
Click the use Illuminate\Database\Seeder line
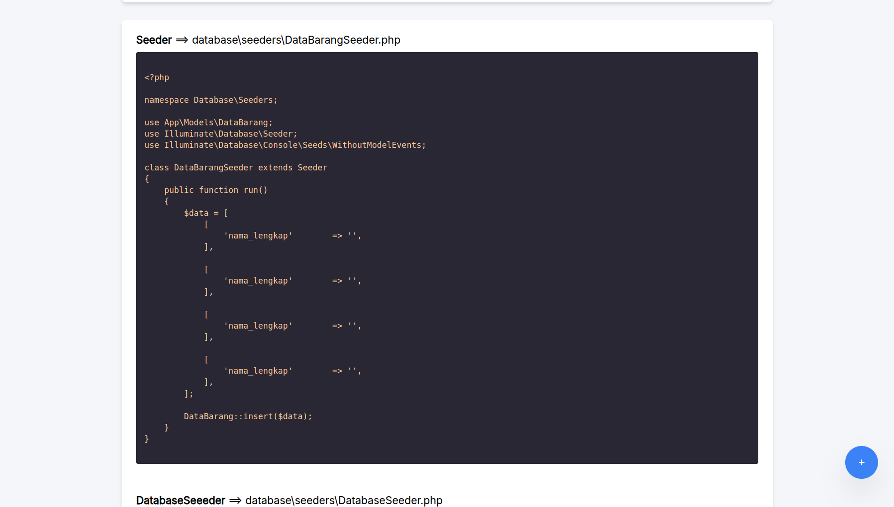[x=221, y=134]
